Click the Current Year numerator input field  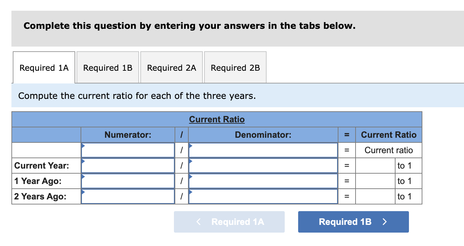point(128,165)
